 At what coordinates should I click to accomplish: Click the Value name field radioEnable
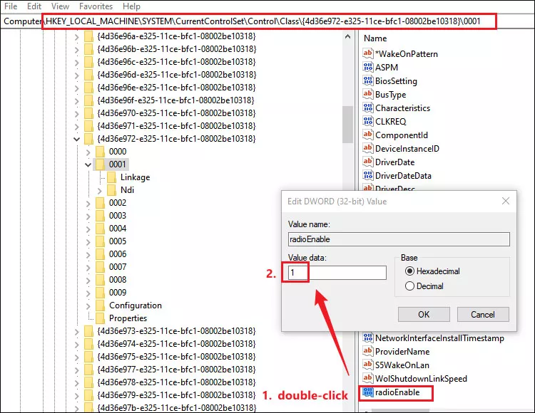pyautogui.click(x=399, y=239)
